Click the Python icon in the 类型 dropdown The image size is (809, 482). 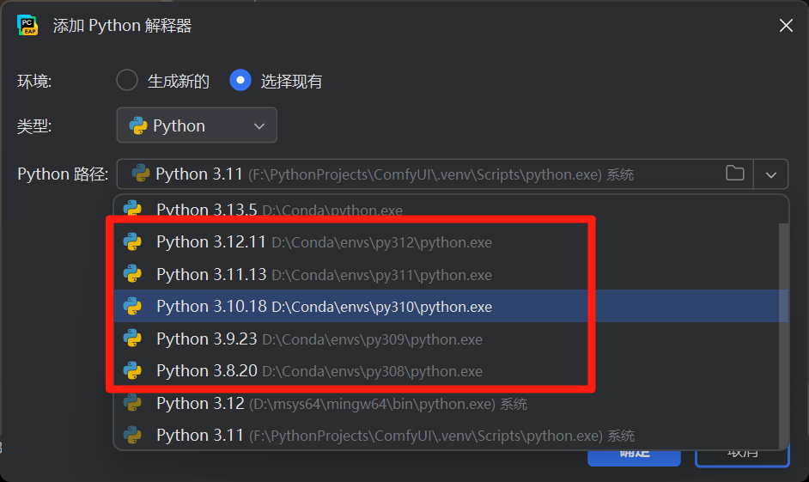tap(138, 125)
